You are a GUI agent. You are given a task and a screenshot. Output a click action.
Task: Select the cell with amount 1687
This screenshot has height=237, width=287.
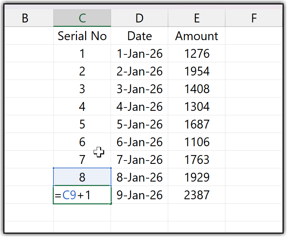pos(196,124)
